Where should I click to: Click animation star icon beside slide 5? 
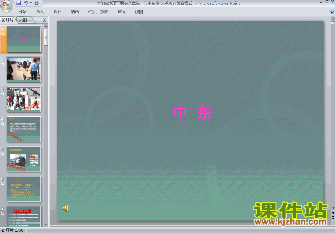click(x=3, y=153)
